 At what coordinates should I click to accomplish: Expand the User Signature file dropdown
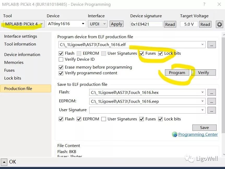[203, 110]
